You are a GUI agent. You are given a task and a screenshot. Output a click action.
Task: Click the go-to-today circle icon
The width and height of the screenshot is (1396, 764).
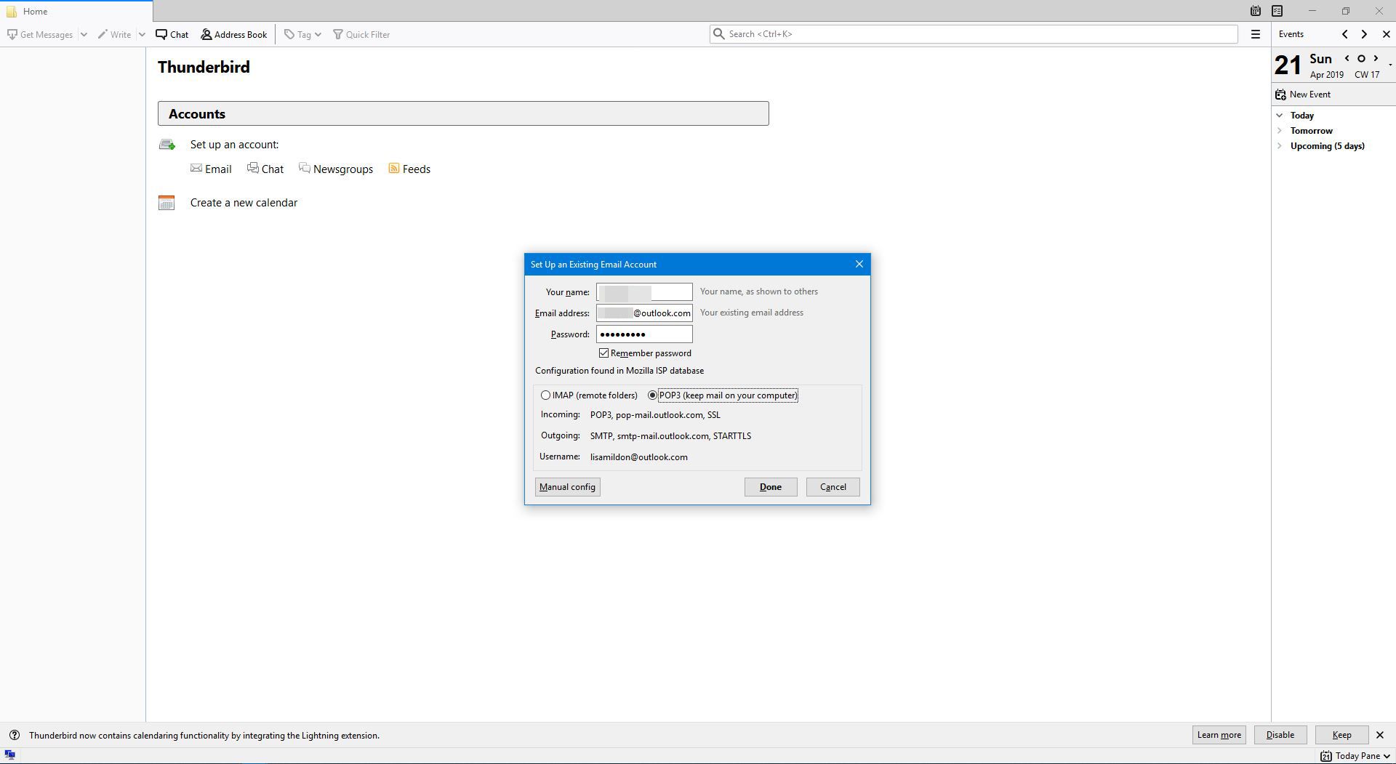pos(1361,59)
